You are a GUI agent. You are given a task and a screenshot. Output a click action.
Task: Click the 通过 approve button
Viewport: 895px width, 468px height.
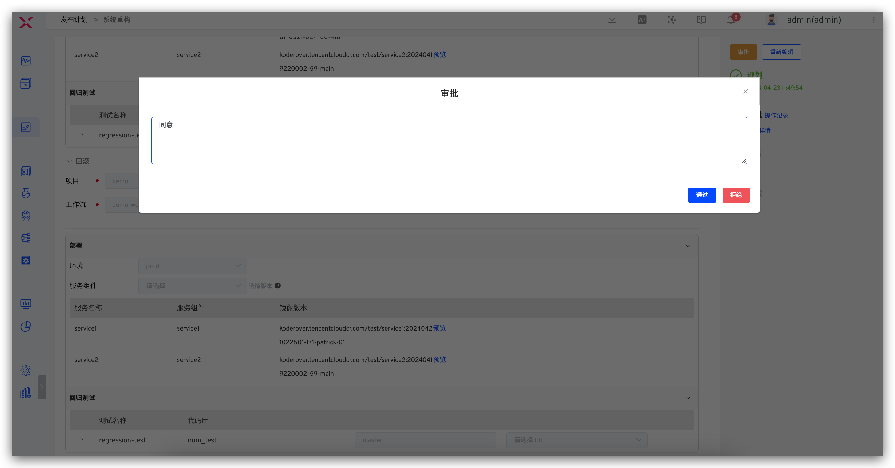[702, 195]
